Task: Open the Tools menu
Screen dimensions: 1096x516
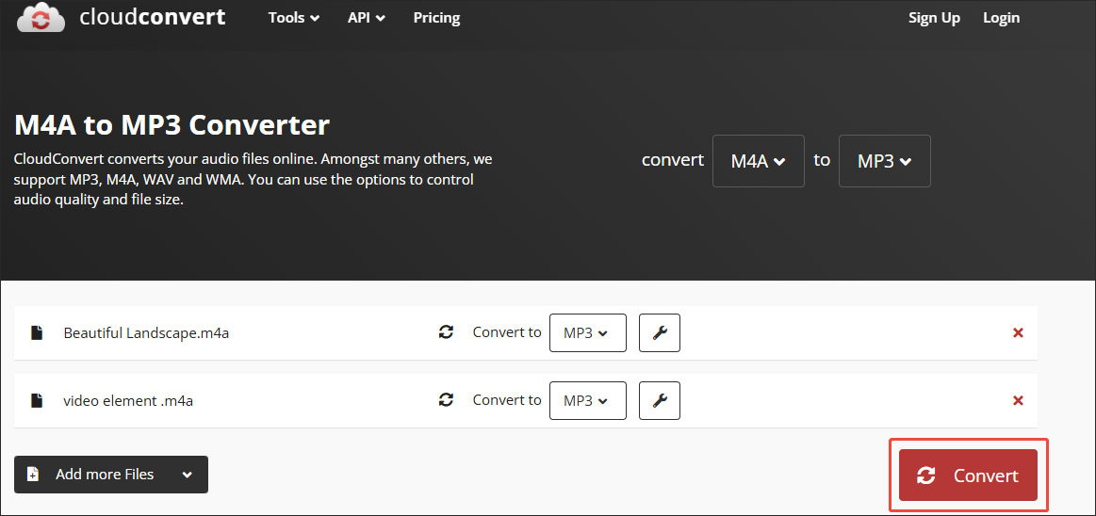Action: pos(294,18)
